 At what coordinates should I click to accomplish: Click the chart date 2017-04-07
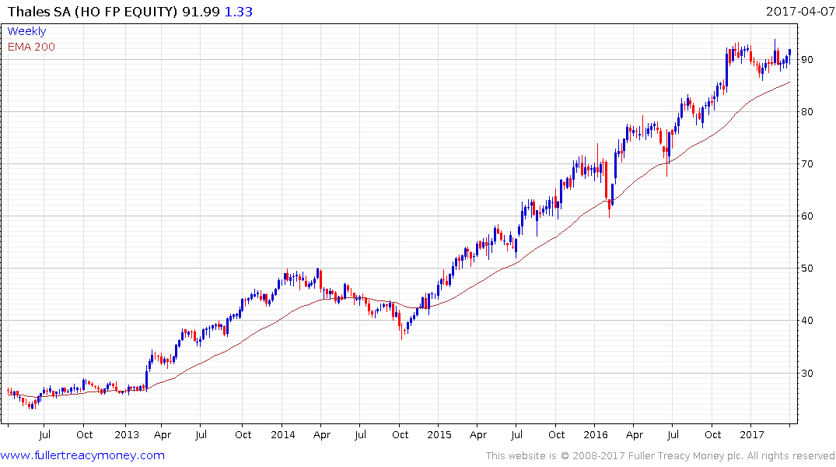pyautogui.click(x=799, y=12)
